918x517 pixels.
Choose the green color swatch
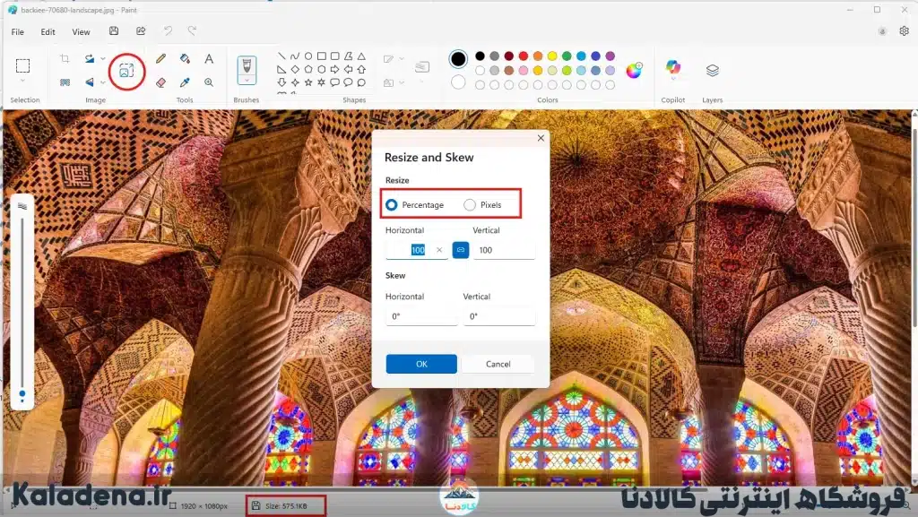(567, 56)
